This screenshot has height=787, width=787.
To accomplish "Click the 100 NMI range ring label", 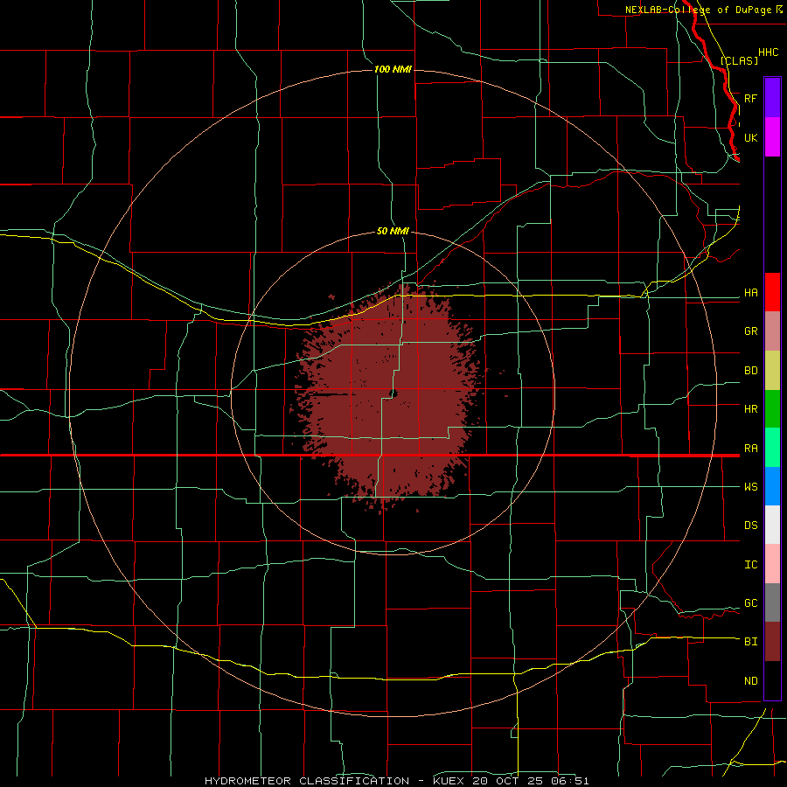I will tap(393, 69).
